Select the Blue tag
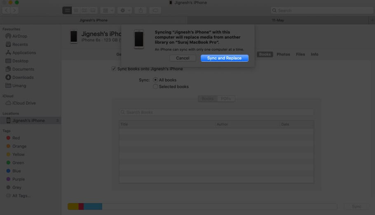The image size is (375, 215). coord(13,171)
